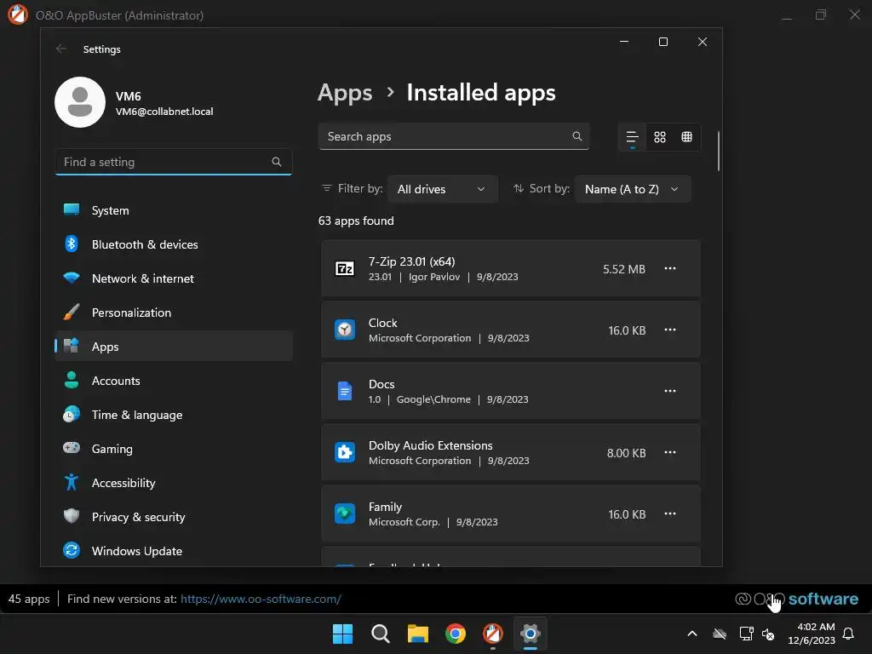Click the Dolby Audio Extensions icon
The width and height of the screenshot is (872, 654).
pos(345,452)
